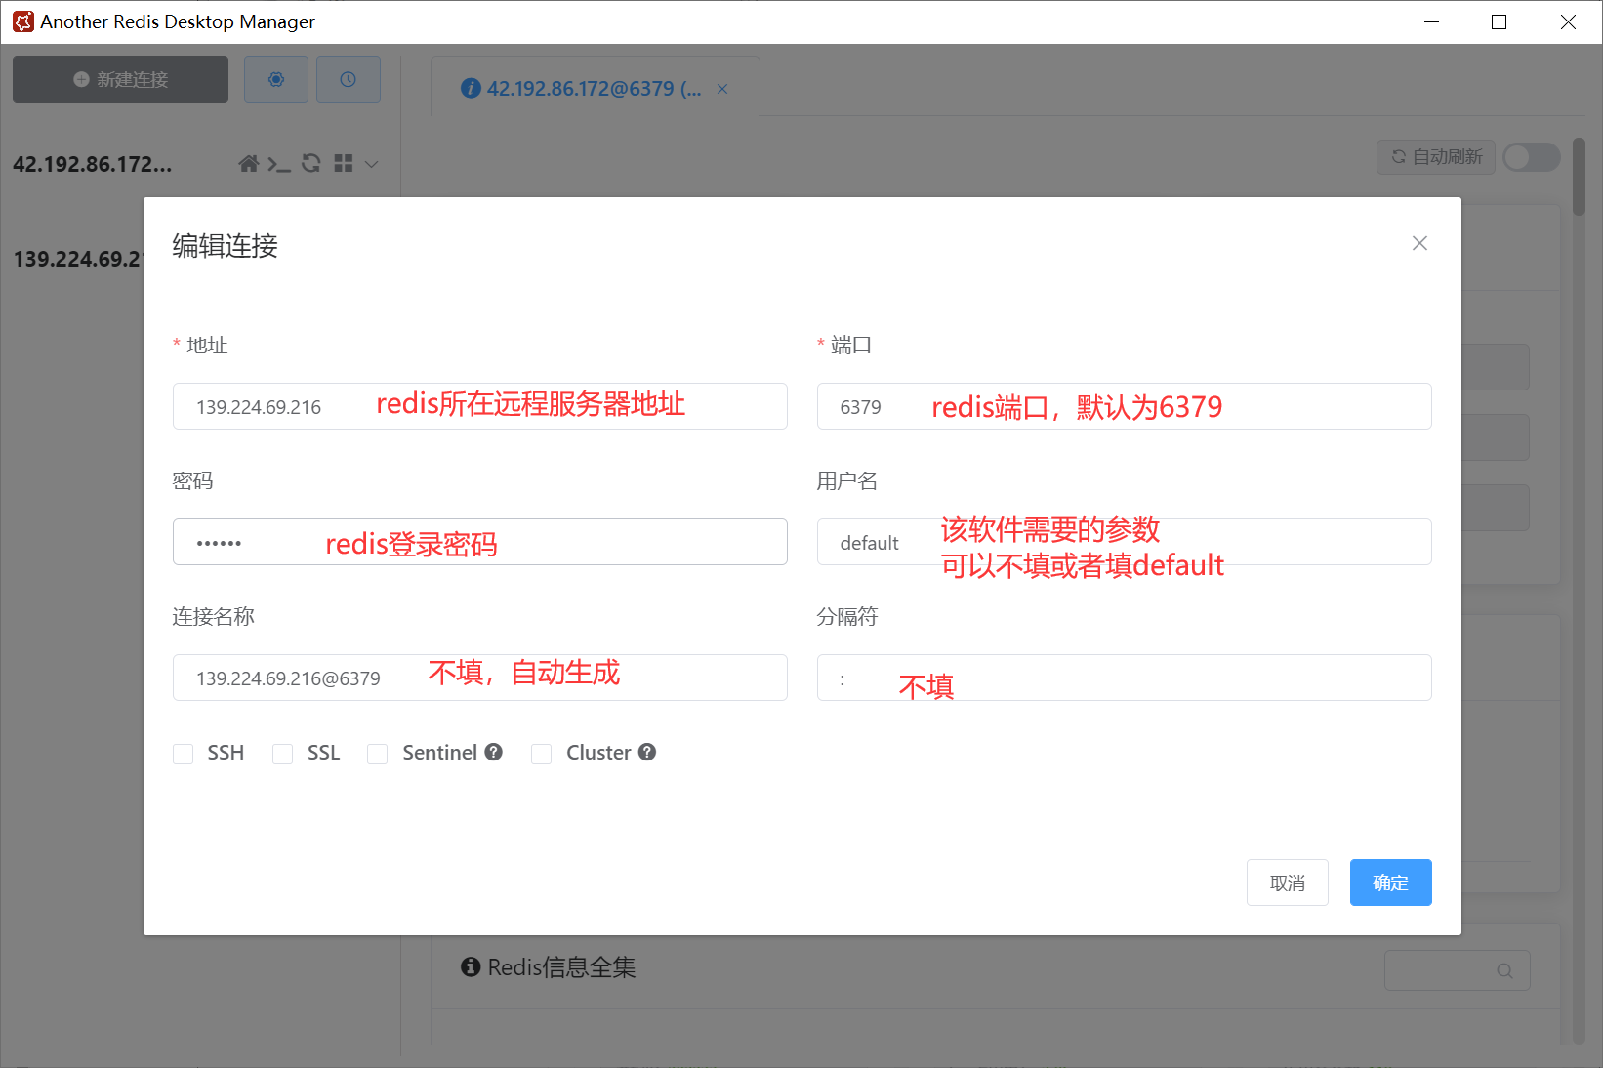
Task: Click the 新建连接 new connection button
Action: point(120,79)
